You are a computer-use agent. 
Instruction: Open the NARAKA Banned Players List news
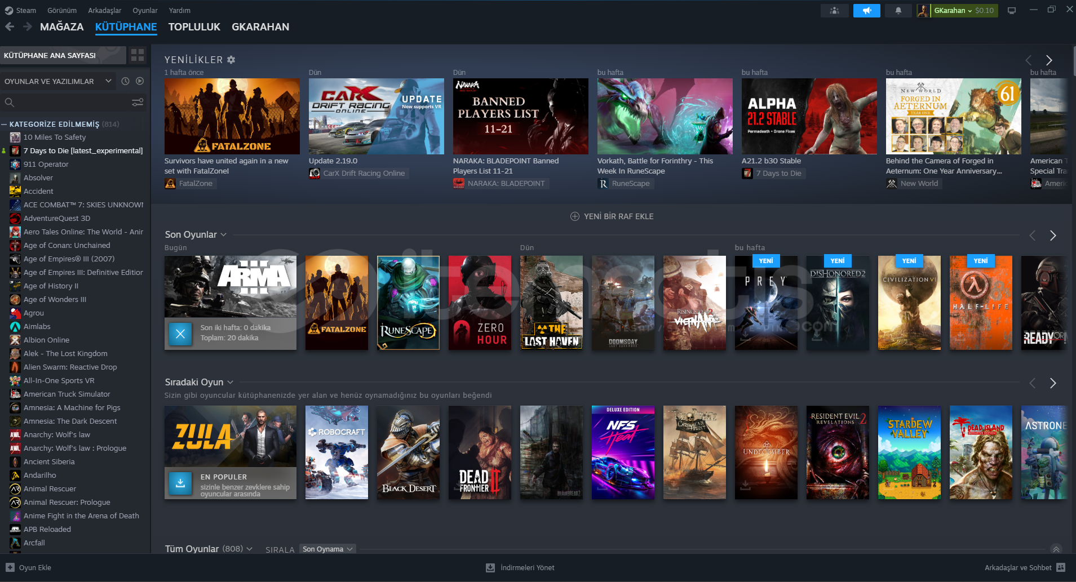click(520, 116)
